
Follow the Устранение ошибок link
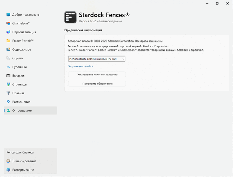[81, 66]
